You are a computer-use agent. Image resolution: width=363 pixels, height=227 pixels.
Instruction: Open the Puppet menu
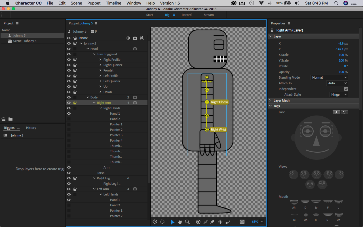(94, 3)
